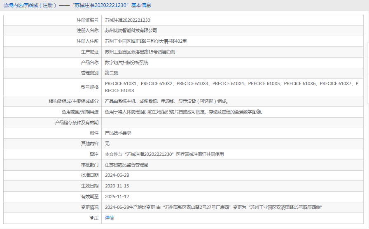
Task: Click the 型号规格 label
Action: coord(90,87)
